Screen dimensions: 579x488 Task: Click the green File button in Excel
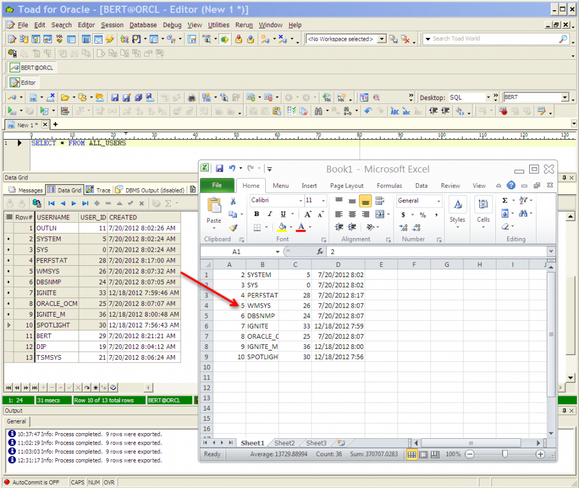pos(217,185)
